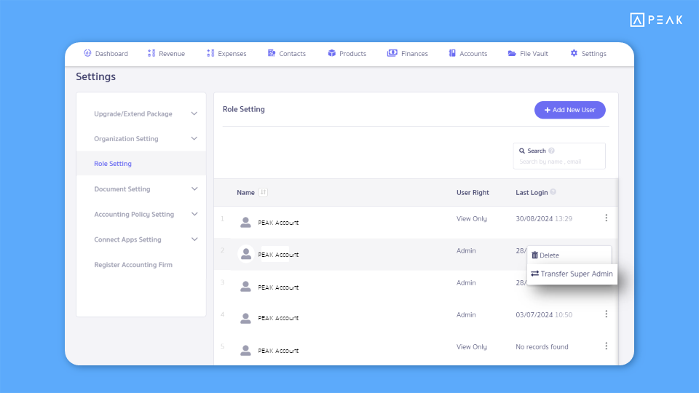This screenshot has width=699, height=393.
Task: Click the Expenses icon in the nav bar
Action: coord(210,53)
